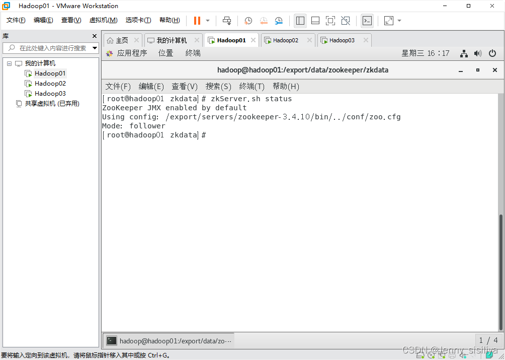Open the library search filter dropdown
The height and width of the screenshot is (360, 505).
tap(95, 48)
